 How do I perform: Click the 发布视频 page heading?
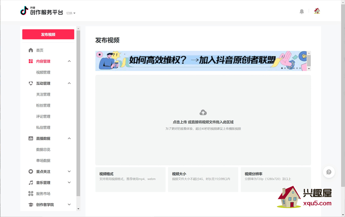(x=107, y=40)
